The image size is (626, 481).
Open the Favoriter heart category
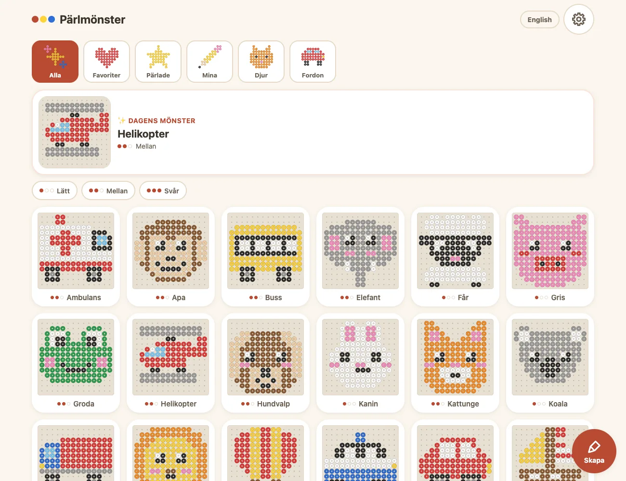106,62
